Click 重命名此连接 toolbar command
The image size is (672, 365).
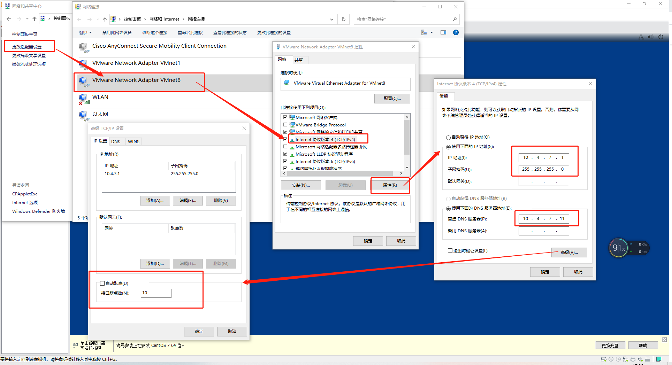[190, 32]
